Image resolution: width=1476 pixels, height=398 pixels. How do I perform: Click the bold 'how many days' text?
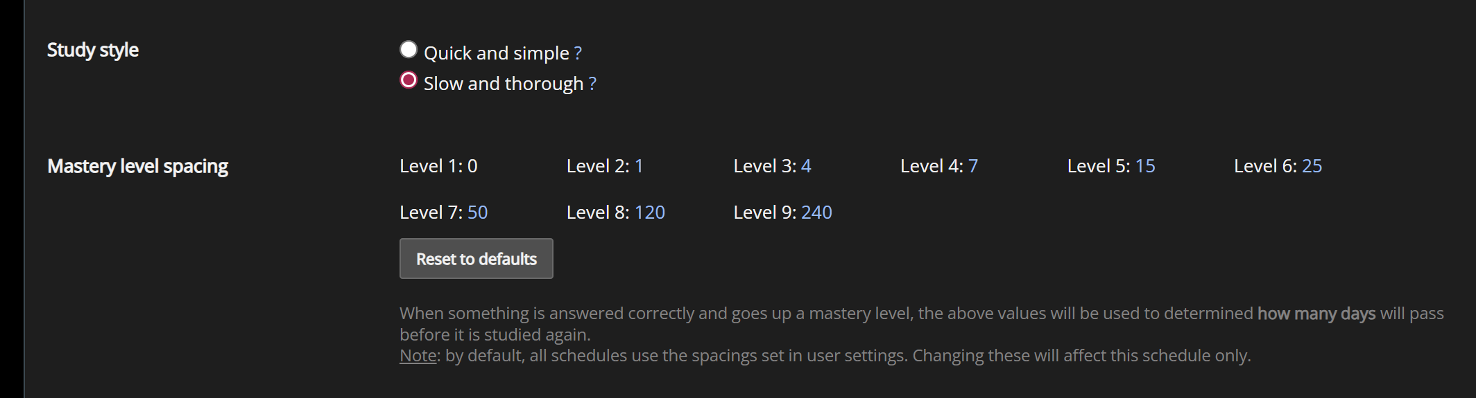1316,314
